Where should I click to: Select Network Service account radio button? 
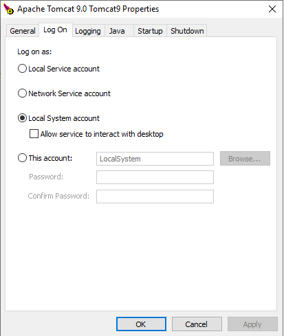22,93
